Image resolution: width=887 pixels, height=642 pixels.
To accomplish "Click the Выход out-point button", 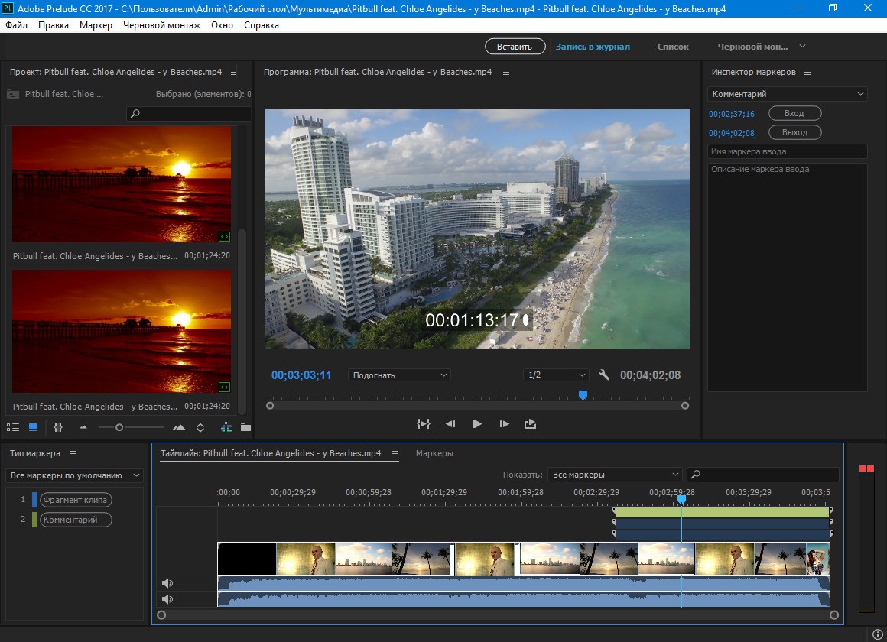I will 794,132.
